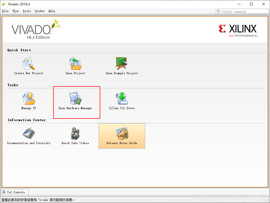Open the Help menu
The height and width of the screenshot is (203, 270).
pos(52,11)
